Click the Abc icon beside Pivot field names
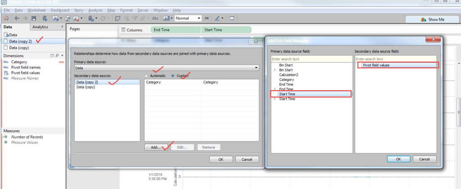 6,67
